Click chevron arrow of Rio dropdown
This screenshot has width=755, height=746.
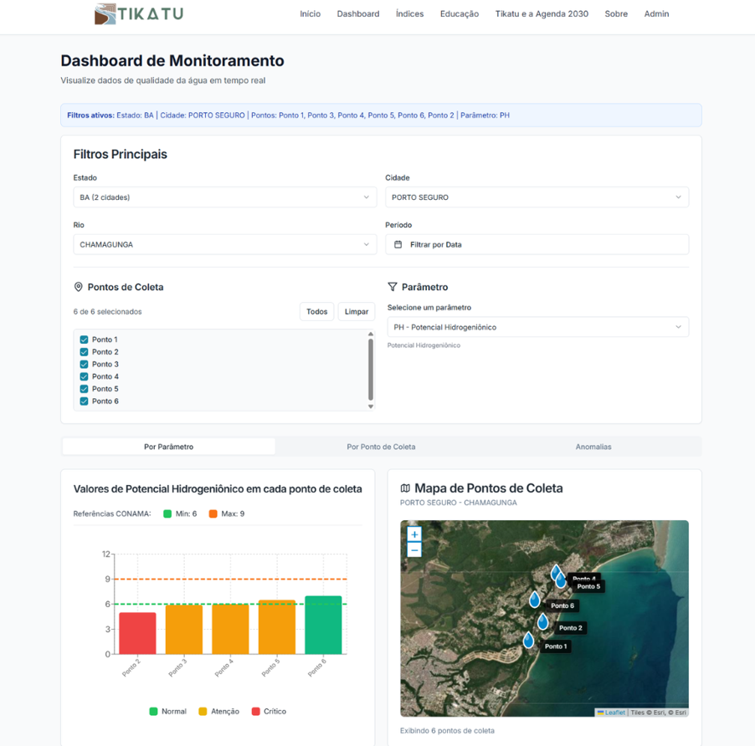(x=367, y=244)
